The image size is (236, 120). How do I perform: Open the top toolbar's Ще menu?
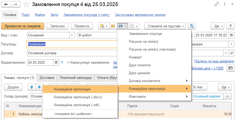[217, 26]
